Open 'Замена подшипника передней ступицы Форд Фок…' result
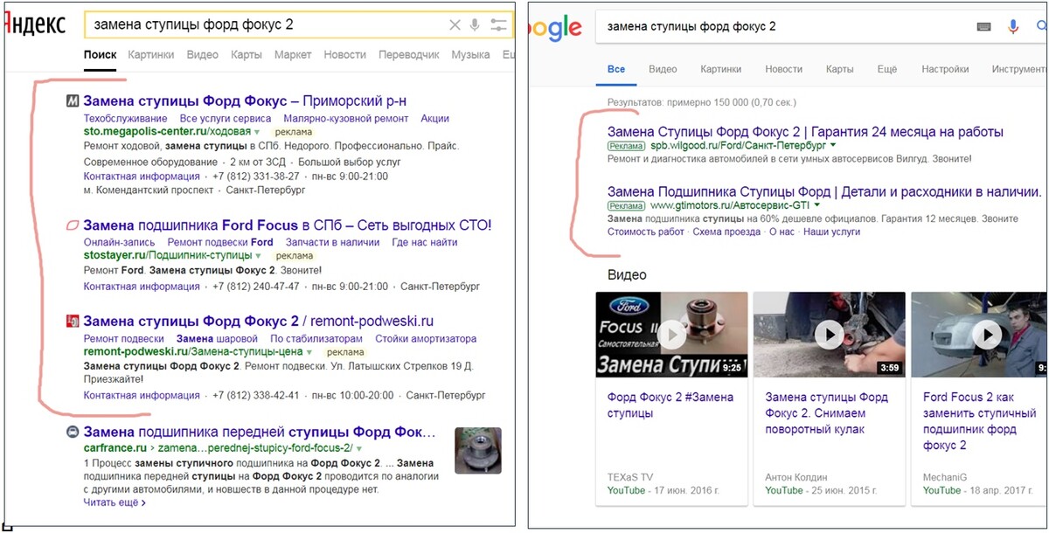Viewport: 1049px width, 533px height. coord(259,433)
